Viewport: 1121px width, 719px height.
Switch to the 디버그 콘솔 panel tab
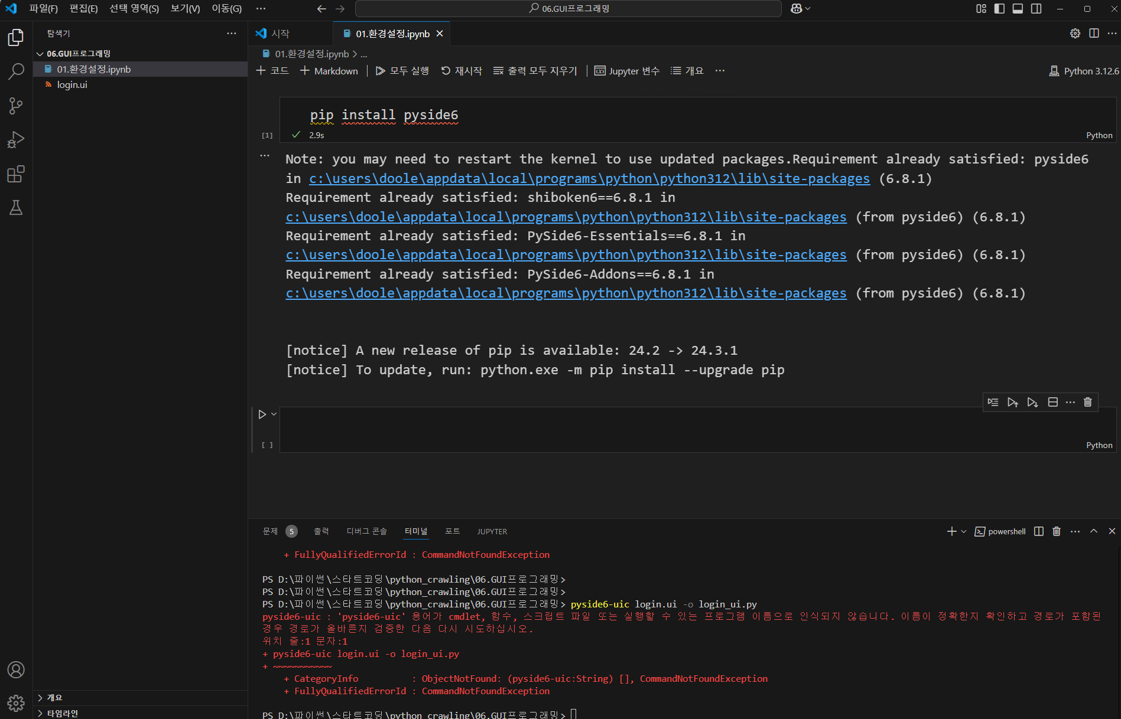366,531
